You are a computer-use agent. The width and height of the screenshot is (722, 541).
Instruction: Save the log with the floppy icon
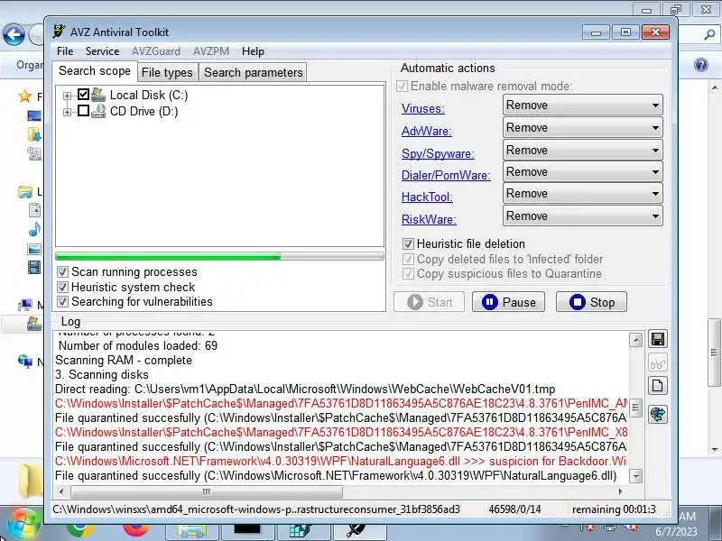point(658,340)
